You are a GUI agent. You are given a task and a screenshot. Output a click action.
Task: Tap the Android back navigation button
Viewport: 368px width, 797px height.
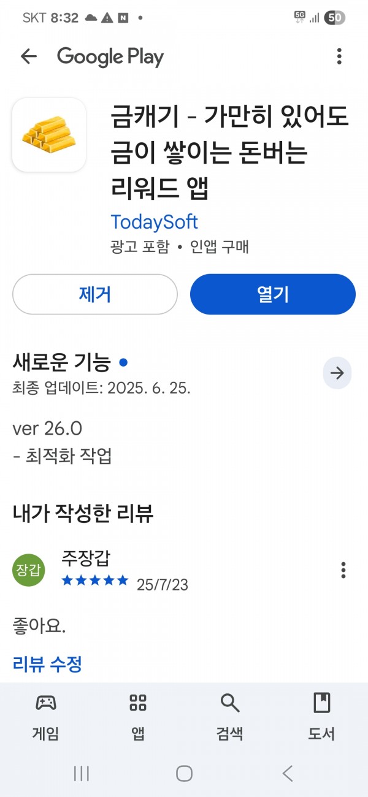tap(287, 773)
